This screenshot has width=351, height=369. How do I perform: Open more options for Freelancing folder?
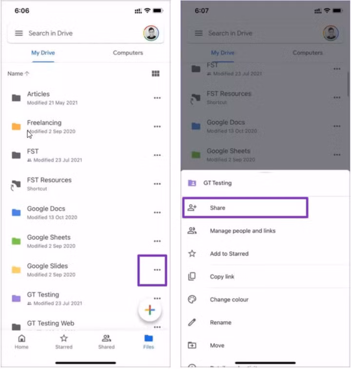[157, 127]
